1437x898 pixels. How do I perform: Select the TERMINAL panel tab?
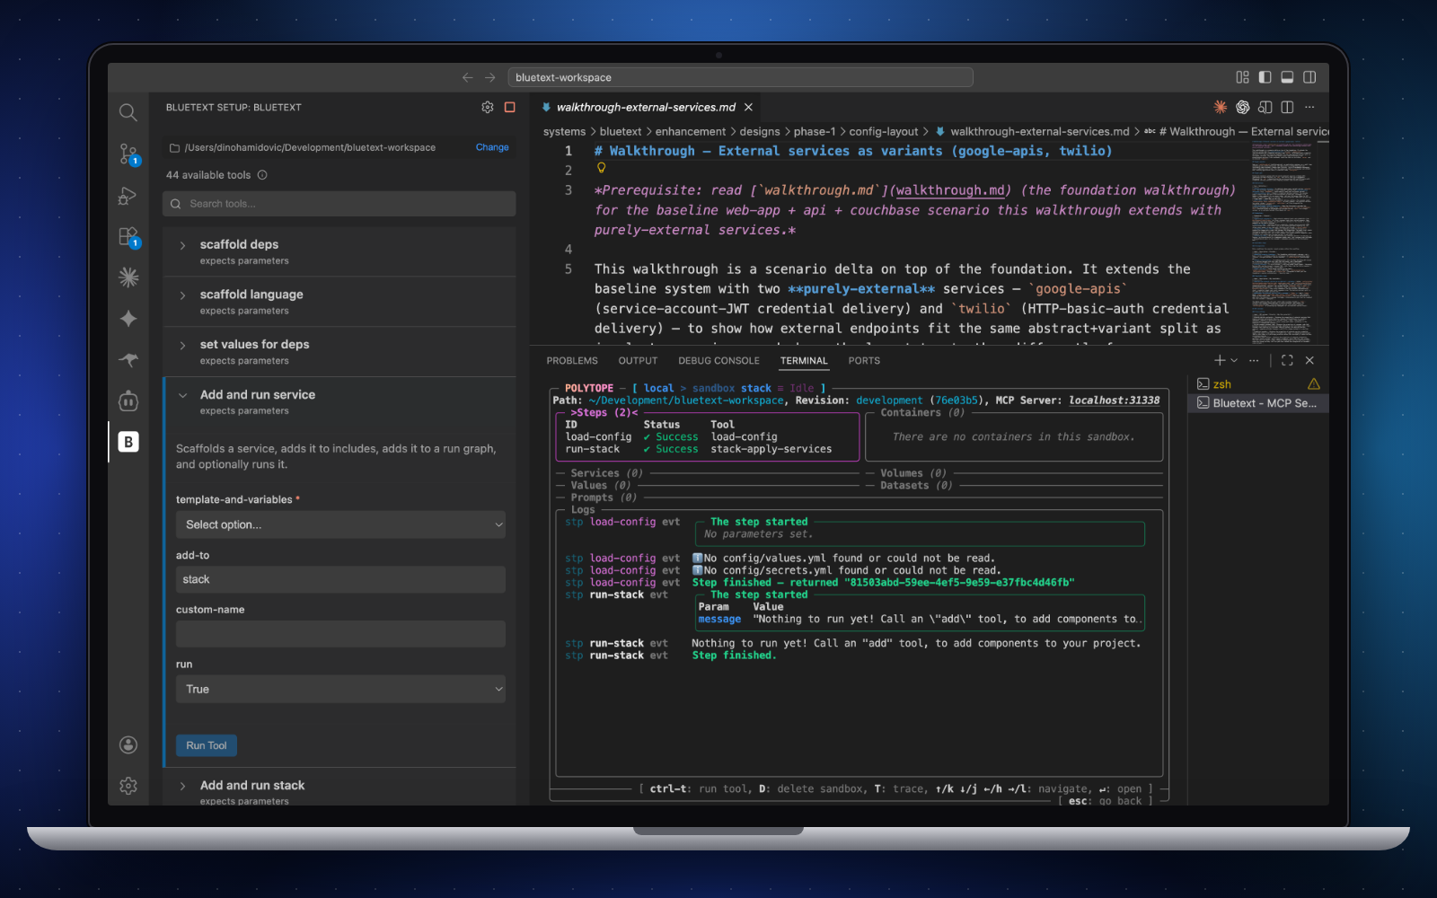[804, 361]
